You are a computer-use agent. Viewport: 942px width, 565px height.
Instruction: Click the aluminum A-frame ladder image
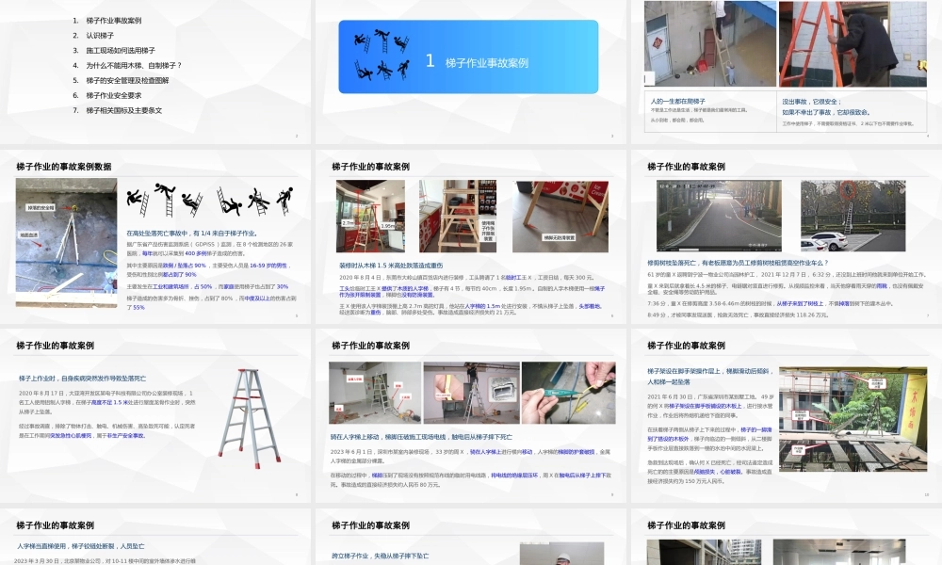click(249, 418)
